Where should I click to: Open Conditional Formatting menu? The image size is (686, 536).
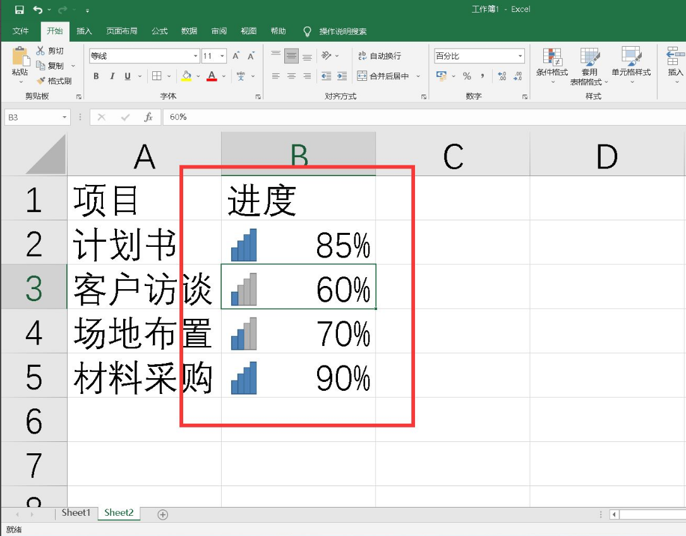point(552,66)
